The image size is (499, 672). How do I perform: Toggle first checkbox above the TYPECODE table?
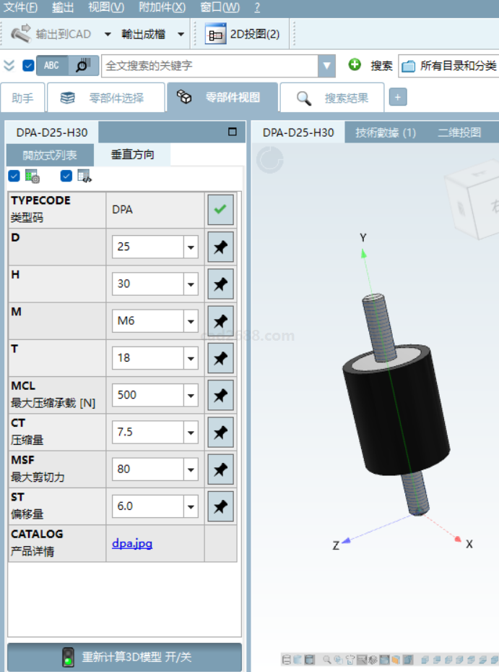(14, 176)
